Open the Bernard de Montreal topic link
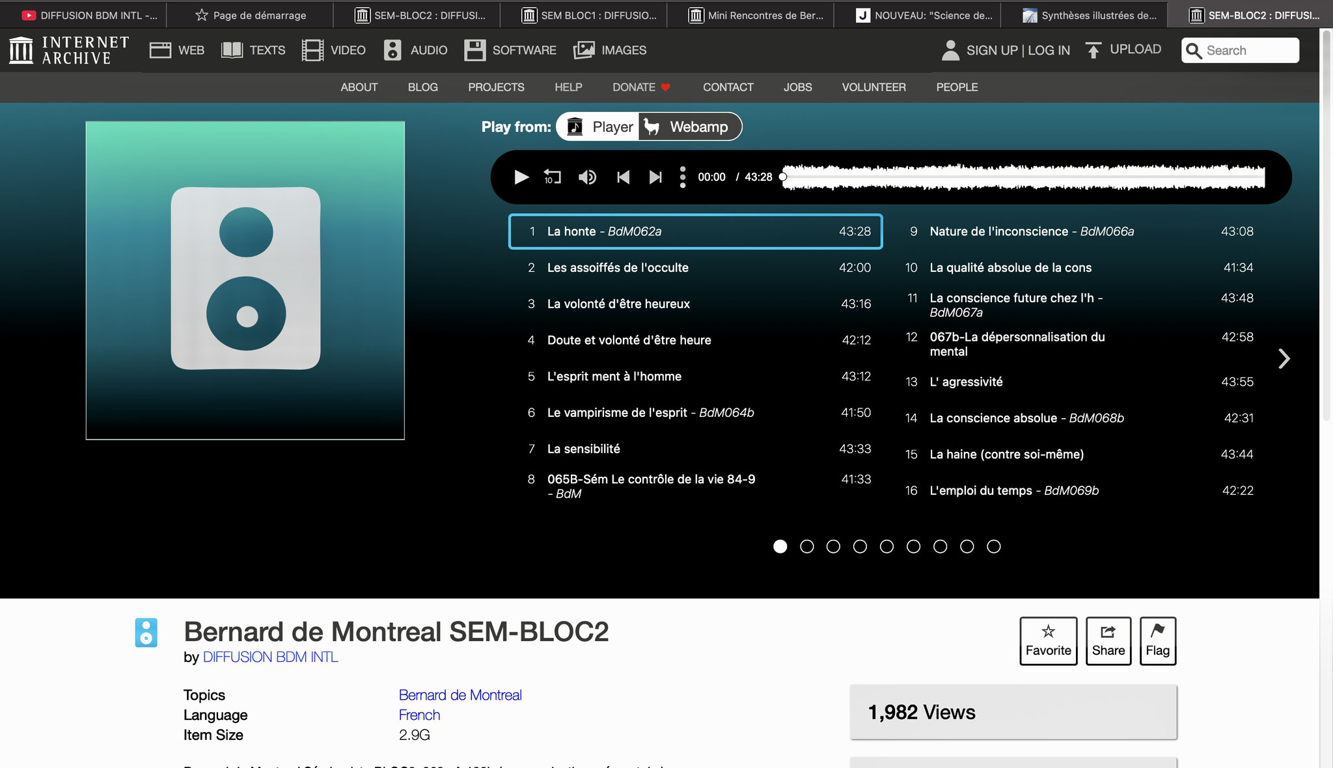Image resolution: width=1333 pixels, height=768 pixels. coord(460,695)
